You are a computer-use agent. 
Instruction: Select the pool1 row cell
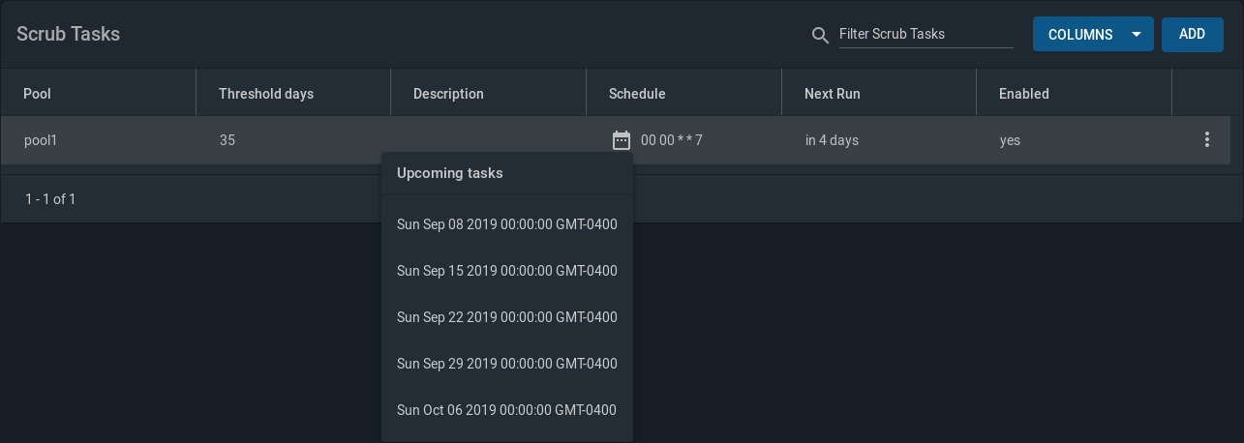pyautogui.click(x=42, y=140)
